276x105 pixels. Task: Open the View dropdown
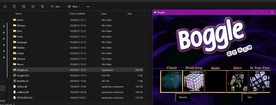point(74,7)
